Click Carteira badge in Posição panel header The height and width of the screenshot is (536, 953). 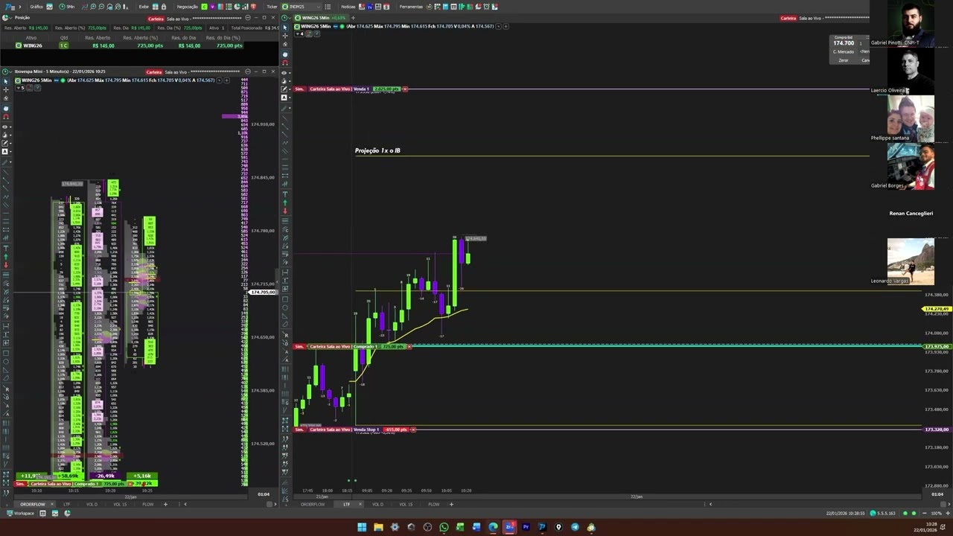[156, 18]
